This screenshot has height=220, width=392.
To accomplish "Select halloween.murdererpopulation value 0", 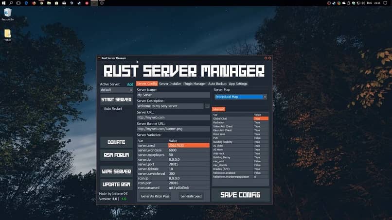I will (x=261, y=177).
